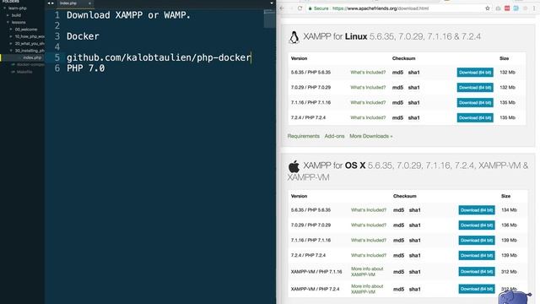
Task: Open What's Included for Linux 7.1.16
Action: [x=368, y=103]
